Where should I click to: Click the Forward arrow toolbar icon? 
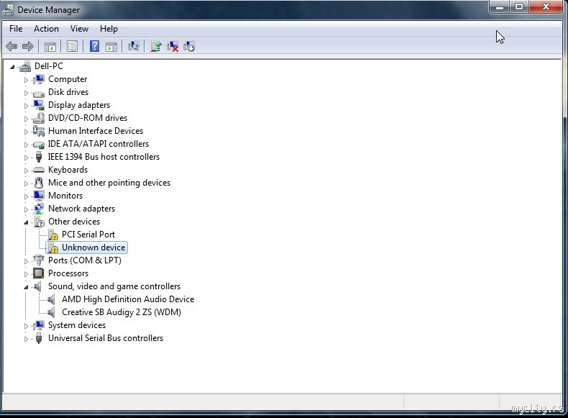pos(28,46)
